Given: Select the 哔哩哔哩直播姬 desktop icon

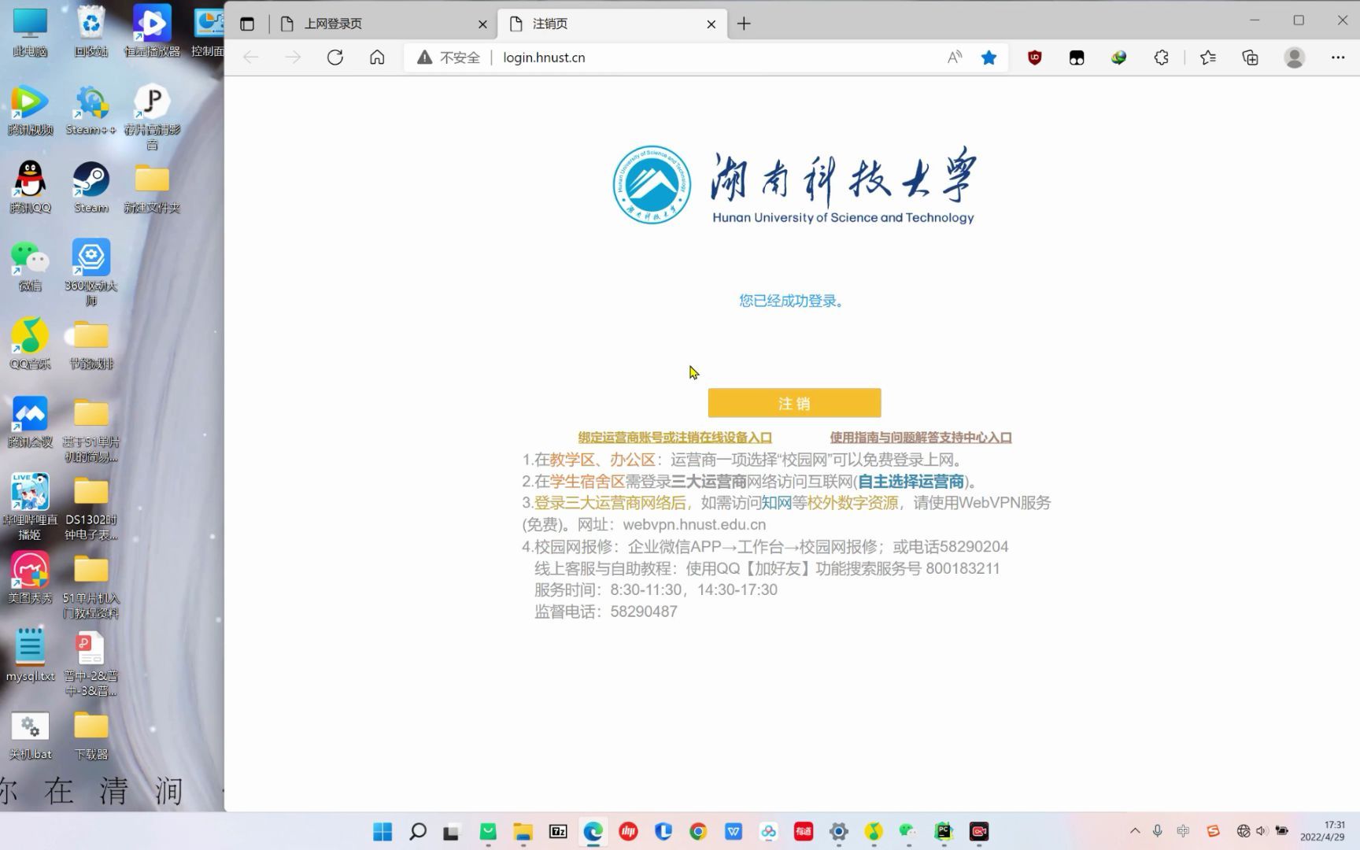Looking at the screenshot, I should 30,507.
